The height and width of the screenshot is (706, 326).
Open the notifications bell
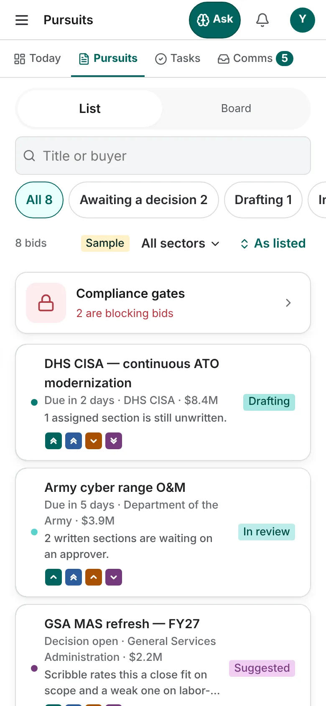click(262, 20)
